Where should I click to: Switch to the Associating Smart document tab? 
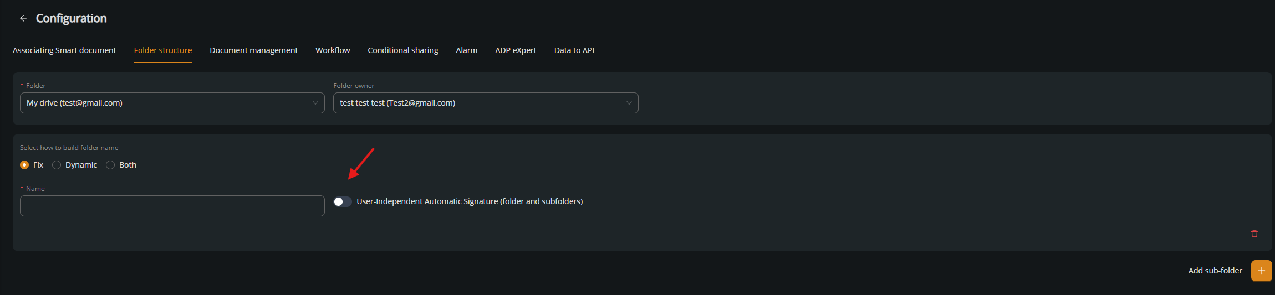pyautogui.click(x=64, y=50)
